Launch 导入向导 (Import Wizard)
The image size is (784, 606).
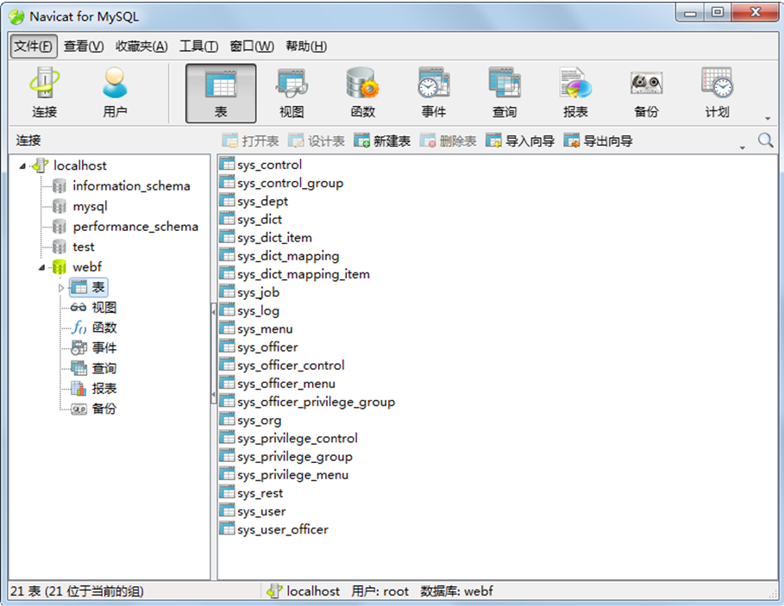(520, 141)
